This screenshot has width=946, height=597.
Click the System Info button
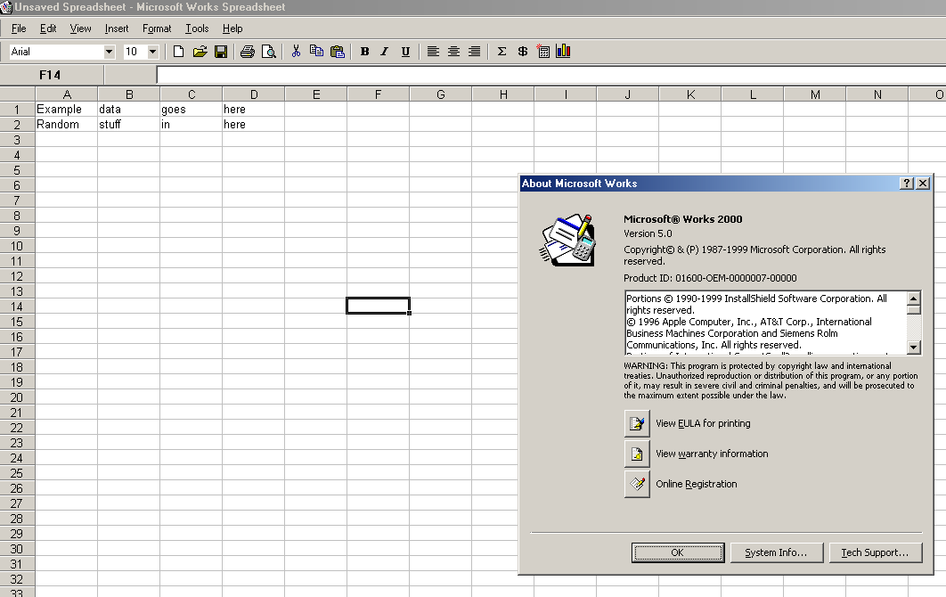[775, 552]
